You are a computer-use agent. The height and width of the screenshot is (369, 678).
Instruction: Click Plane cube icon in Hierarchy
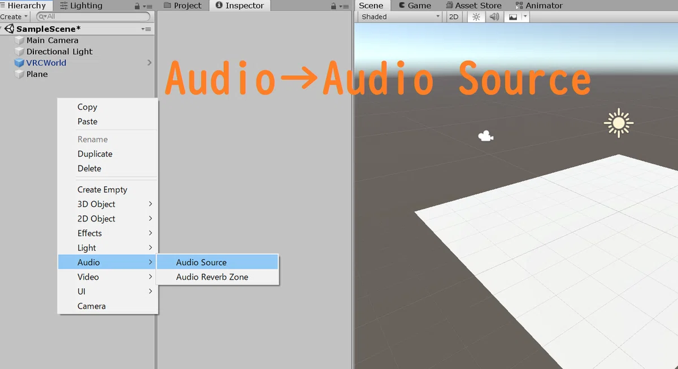(x=20, y=74)
